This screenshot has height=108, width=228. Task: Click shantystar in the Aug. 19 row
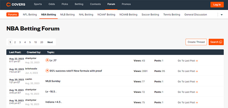pyautogui.click(x=31, y=90)
